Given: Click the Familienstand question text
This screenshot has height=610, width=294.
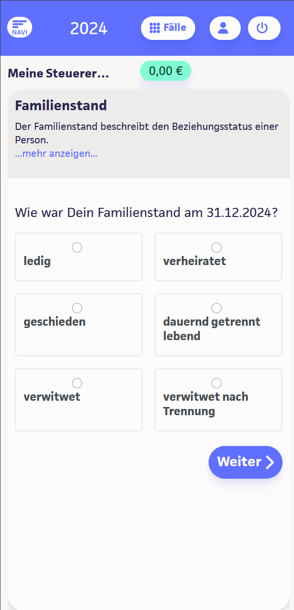Looking at the screenshot, I should coord(146,213).
